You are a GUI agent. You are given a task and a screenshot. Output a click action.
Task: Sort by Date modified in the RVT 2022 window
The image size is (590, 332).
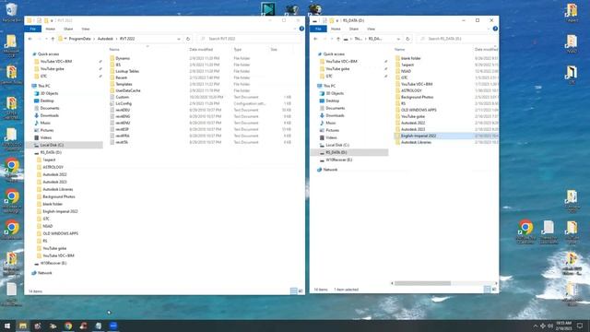coord(201,50)
